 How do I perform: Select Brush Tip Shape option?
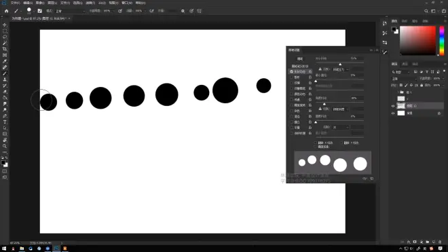click(x=300, y=66)
